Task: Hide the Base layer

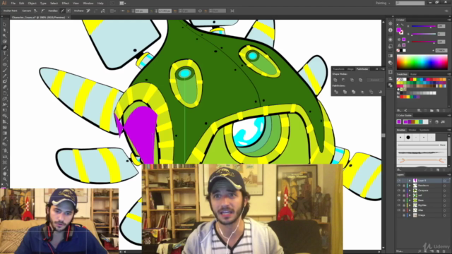Action: [399, 200]
